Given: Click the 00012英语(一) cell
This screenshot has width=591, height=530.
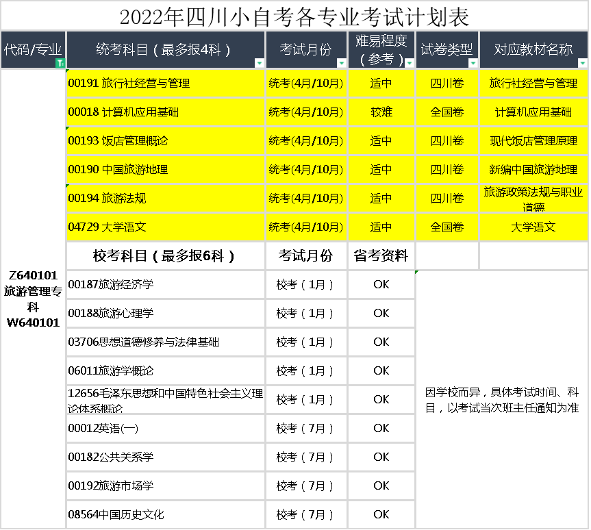Looking at the screenshot, I should click(x=165, y=429).
